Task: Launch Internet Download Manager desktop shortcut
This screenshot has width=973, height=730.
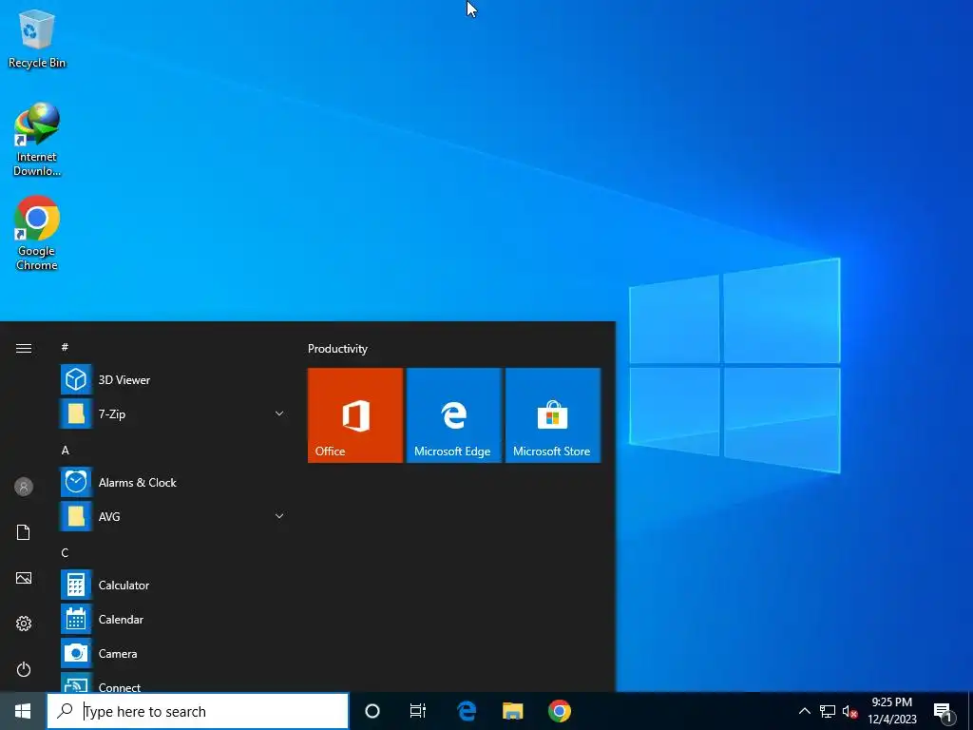Action: pos(37,140)
